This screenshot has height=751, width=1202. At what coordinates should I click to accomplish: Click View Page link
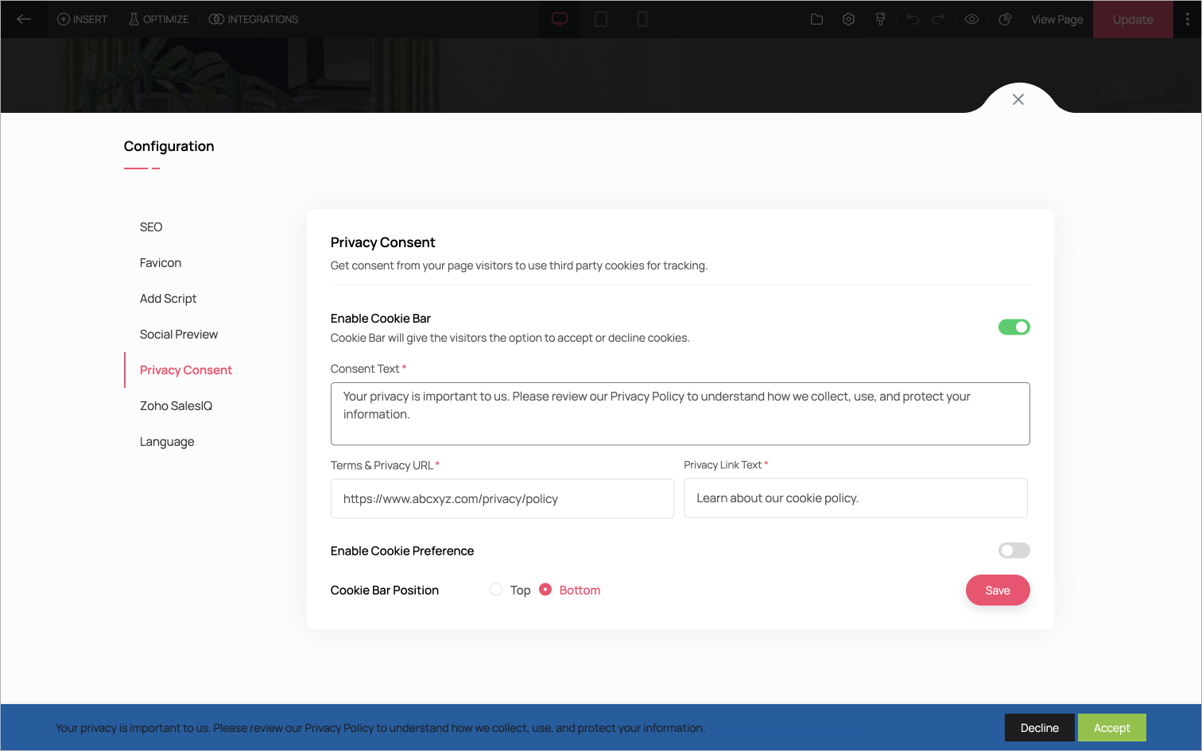pyautogui.click(x=1057, y=19)
